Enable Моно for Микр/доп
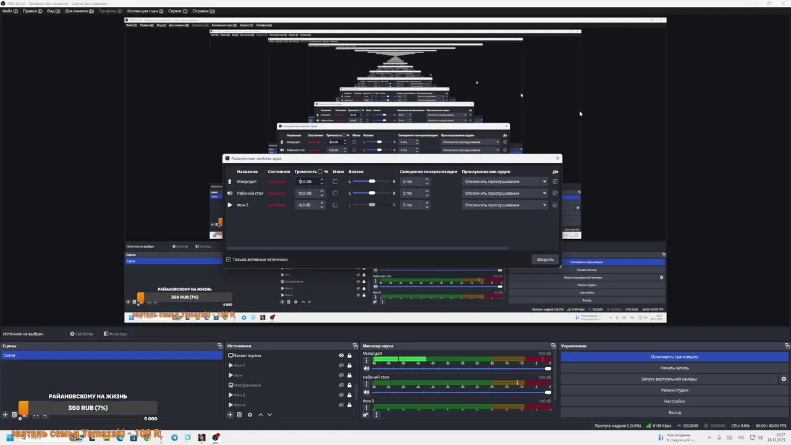Image resolution: width=791 pixels, height=445 pixels. [335, 182]
